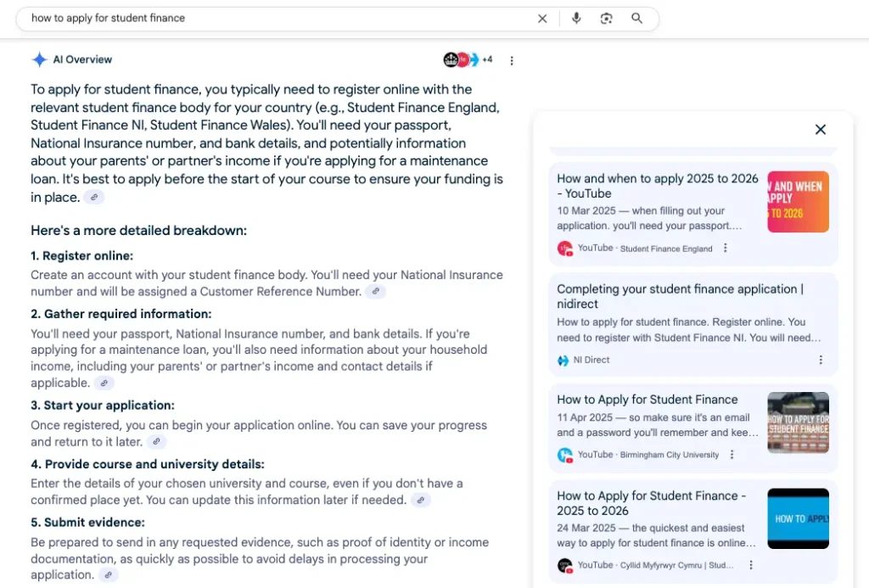Click the link chip after 'Customer Reference Number.'
This screenshot has width=869, height=588.
376,292
